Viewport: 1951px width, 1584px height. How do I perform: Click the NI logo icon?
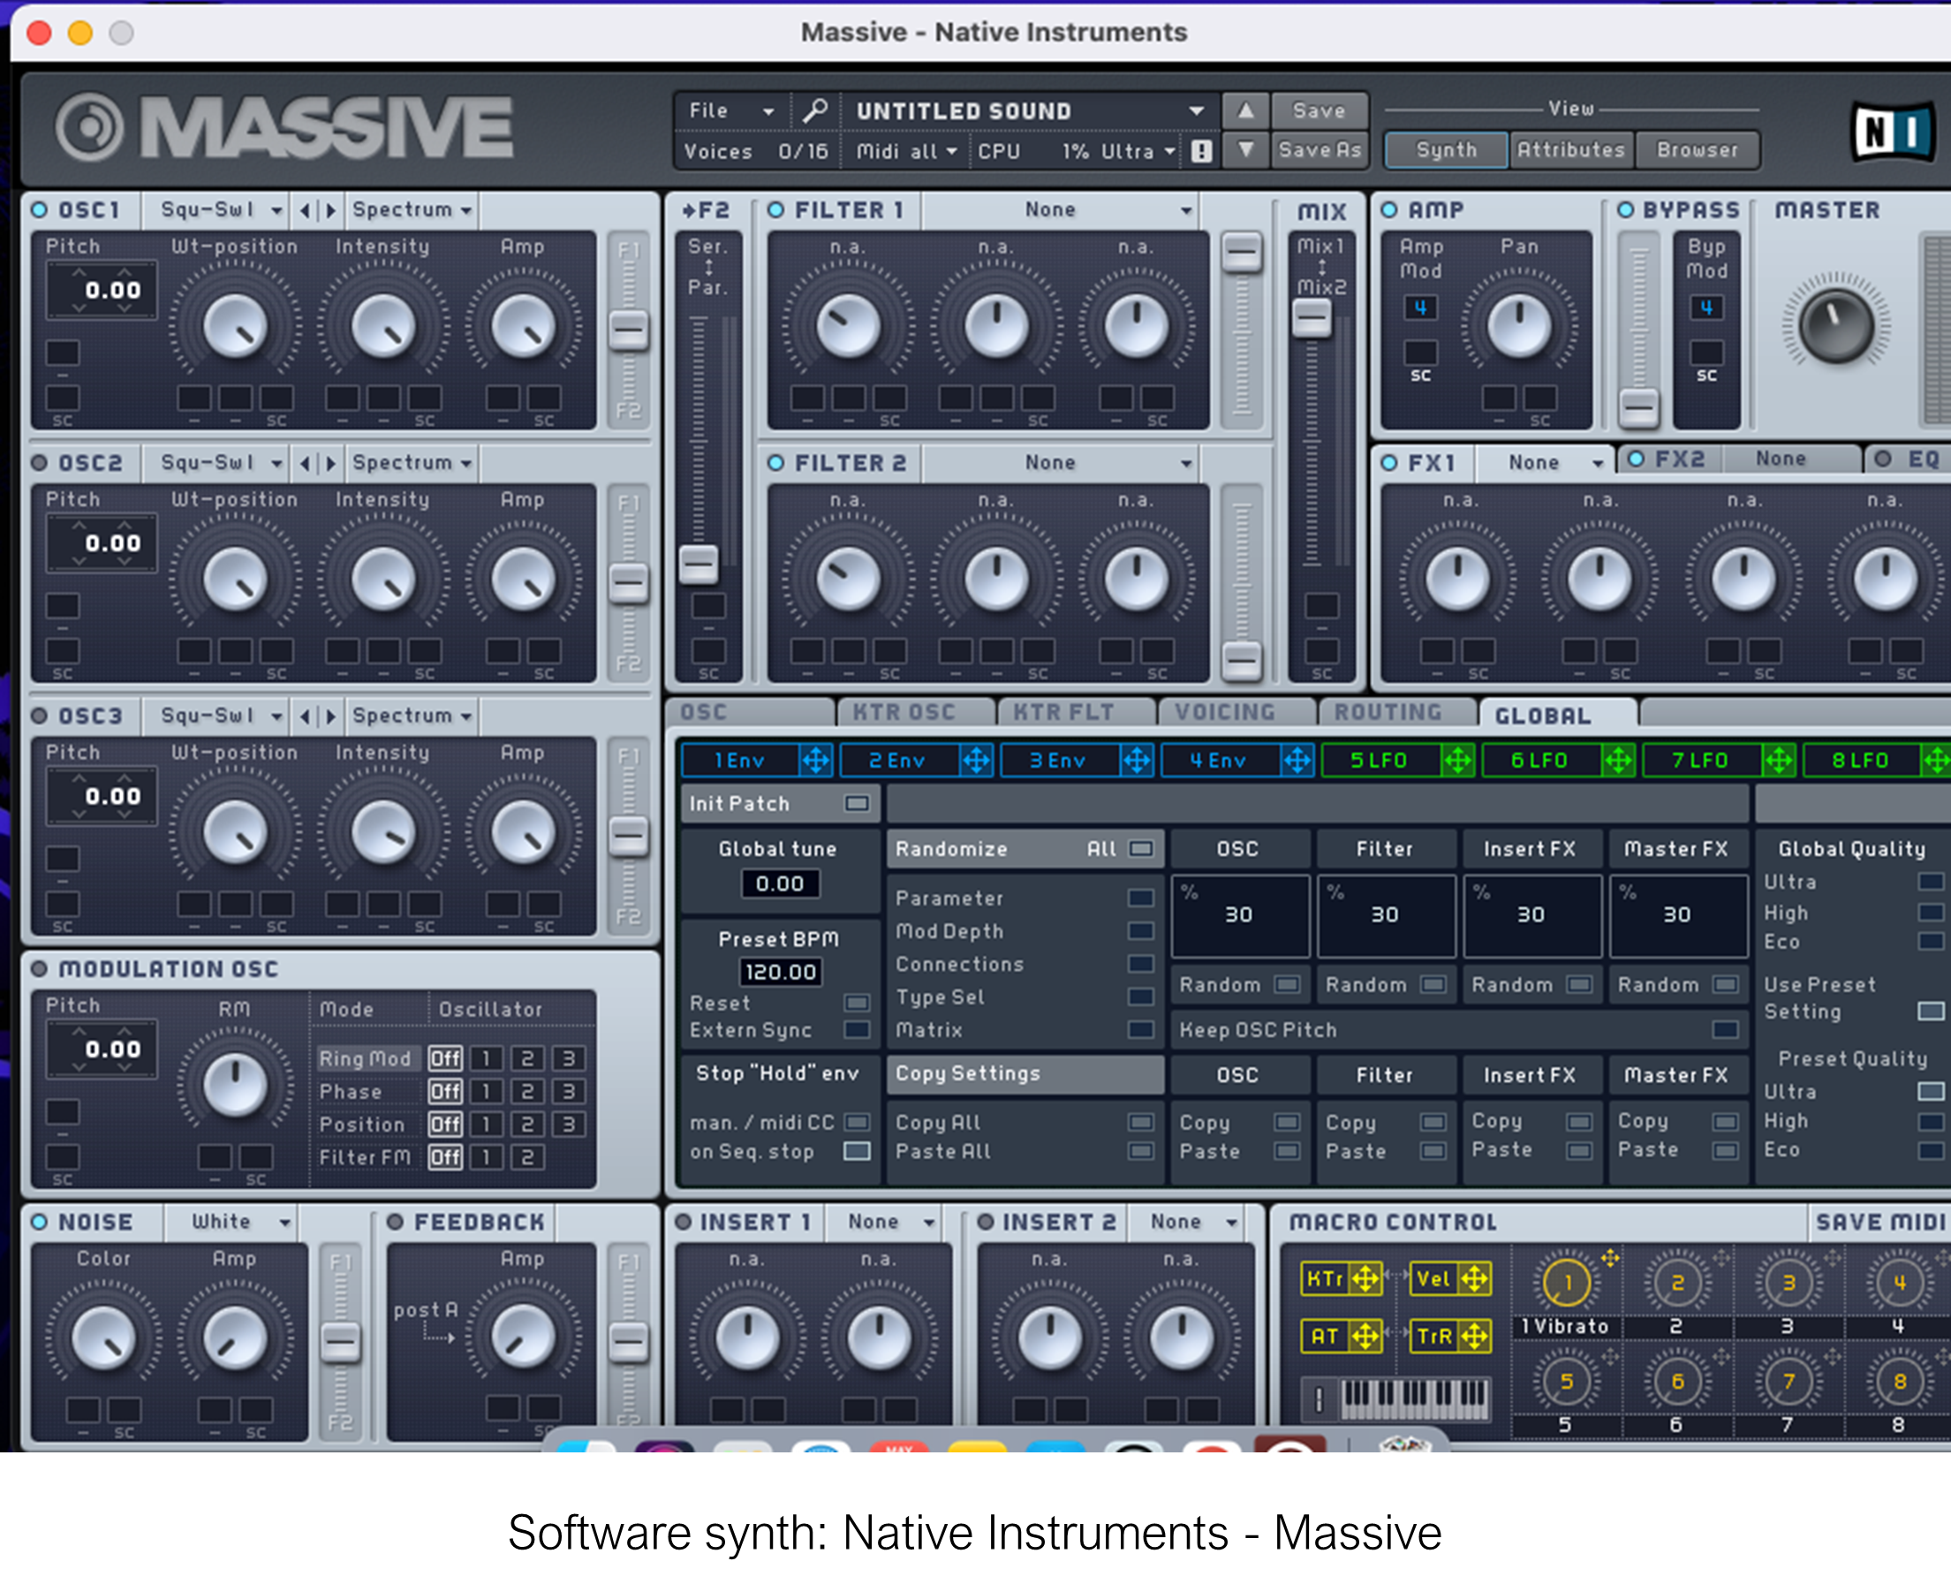coord(1893,132)
